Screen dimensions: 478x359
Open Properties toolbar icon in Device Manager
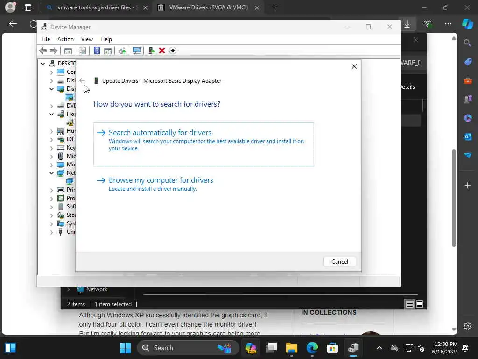coord(82,50)
